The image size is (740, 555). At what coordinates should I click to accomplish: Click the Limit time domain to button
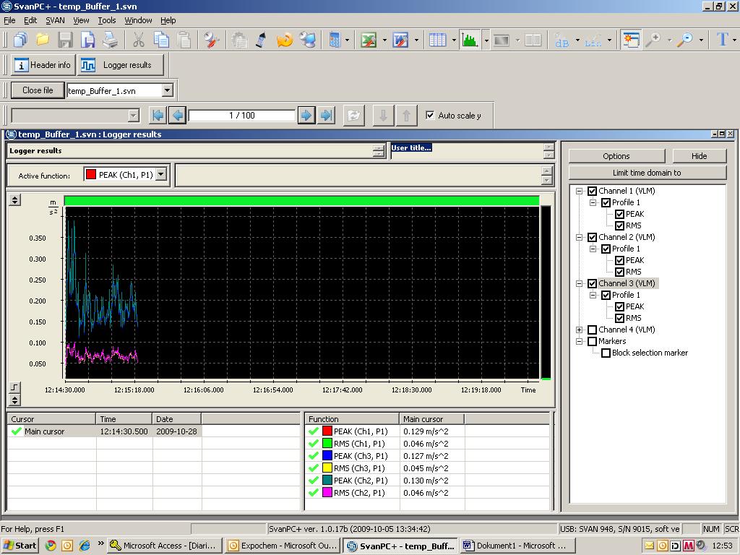[x=647, y=173]
